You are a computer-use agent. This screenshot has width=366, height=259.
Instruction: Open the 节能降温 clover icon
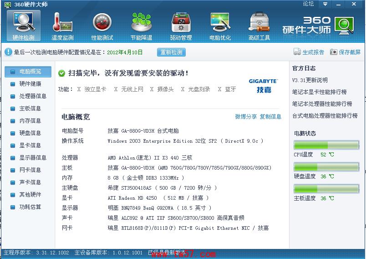tap(141, 23)
